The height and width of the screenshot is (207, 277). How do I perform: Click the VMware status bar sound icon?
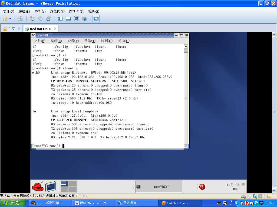(x=260, y=196)
